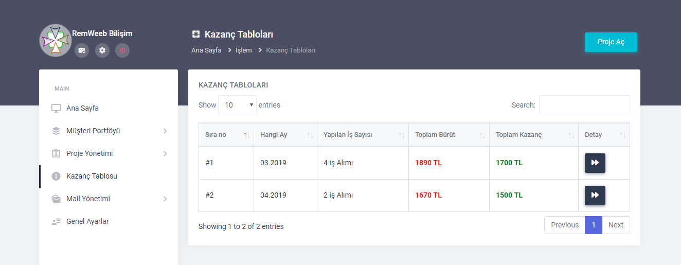Open detail for the 04.2019 row
This screenshot has width=681, height=265.
pos(595,195)
